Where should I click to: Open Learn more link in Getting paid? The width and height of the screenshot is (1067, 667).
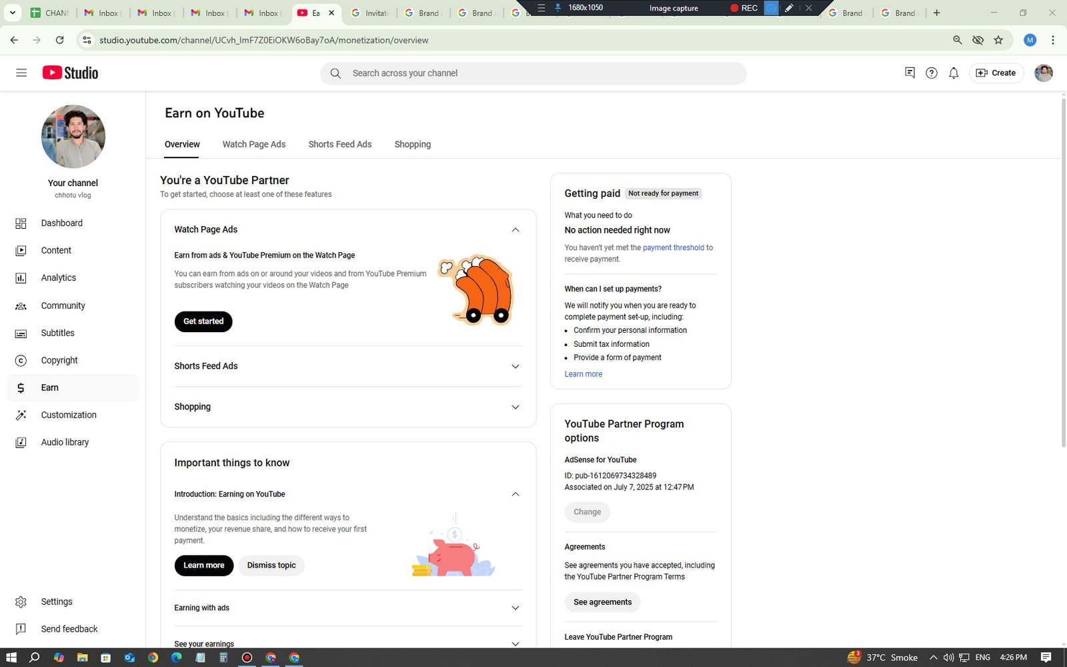pyautogui.click(x=584, y=374)
